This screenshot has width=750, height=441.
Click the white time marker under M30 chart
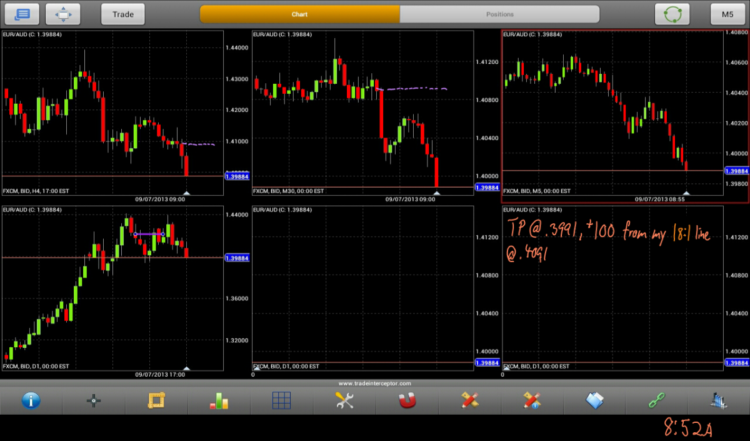pyautogui.click(x=436, y=193)
